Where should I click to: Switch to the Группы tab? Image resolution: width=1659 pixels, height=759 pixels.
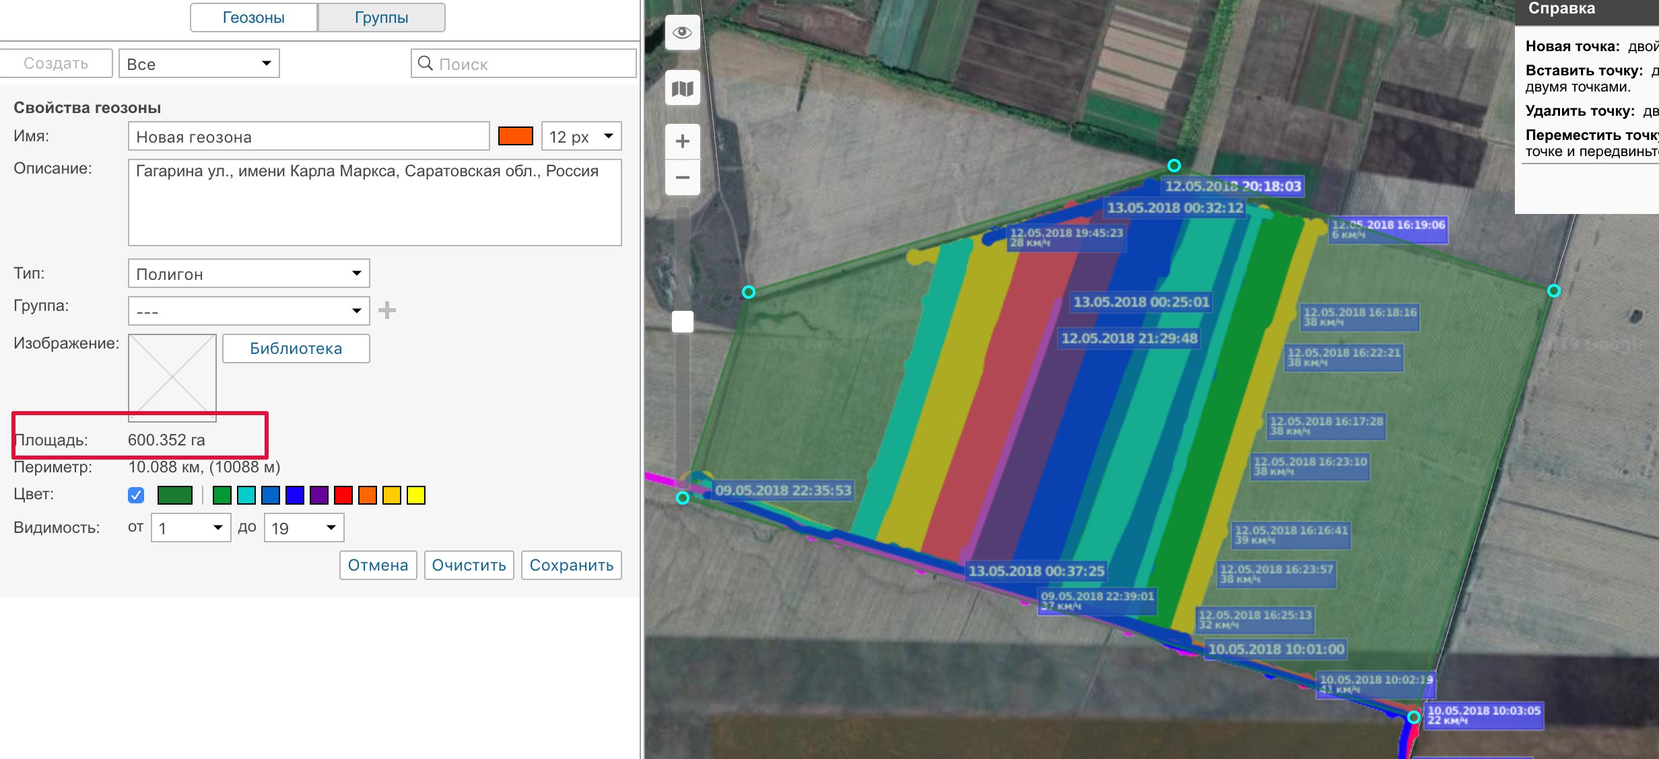tap(381, 17)
